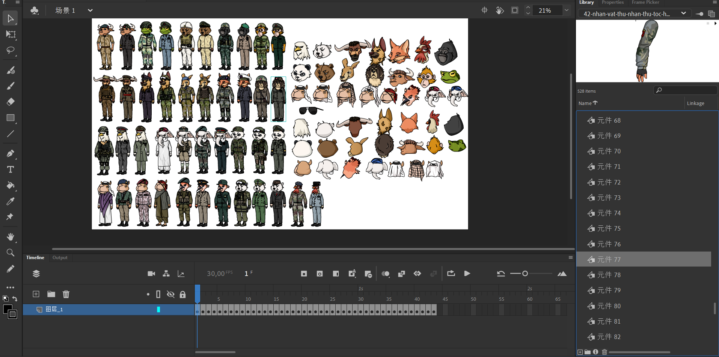Select library item 元件 80
The width and height of the screenshot is (719, 357).
click(x=609, y=306)
